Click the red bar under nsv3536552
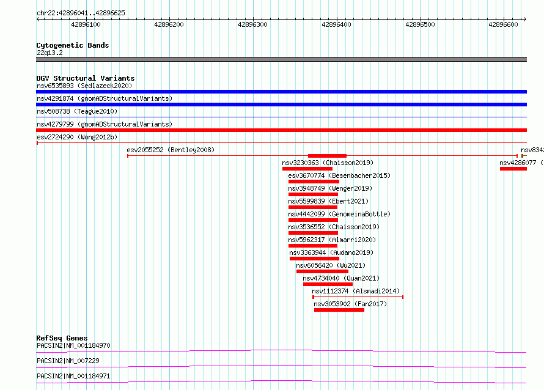The image size is (544, 390). pyautogui.click(x=313, y=233)
